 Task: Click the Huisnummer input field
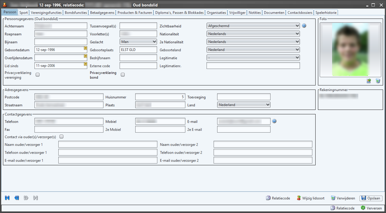[160, 97]
